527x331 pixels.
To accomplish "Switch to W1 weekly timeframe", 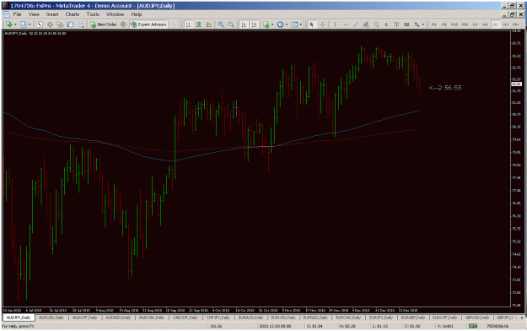I will coord(505,24).
